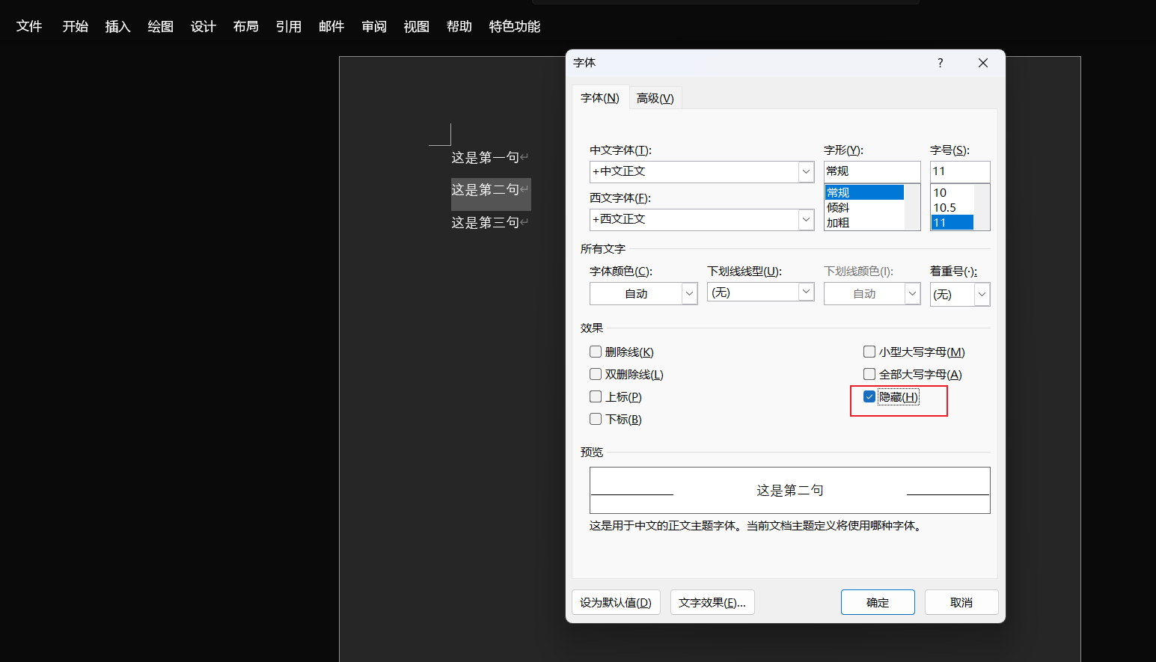Screen dimensions: 1156x662
Task: Open the 审阅 ribbon tab
Action: (x=373, y=27)
